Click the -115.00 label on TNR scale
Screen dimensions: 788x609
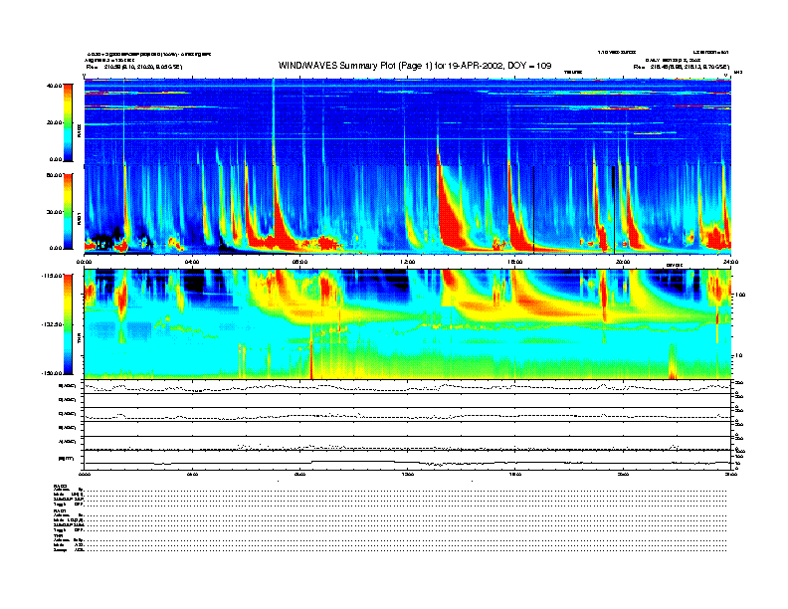(x=52, y=276)
